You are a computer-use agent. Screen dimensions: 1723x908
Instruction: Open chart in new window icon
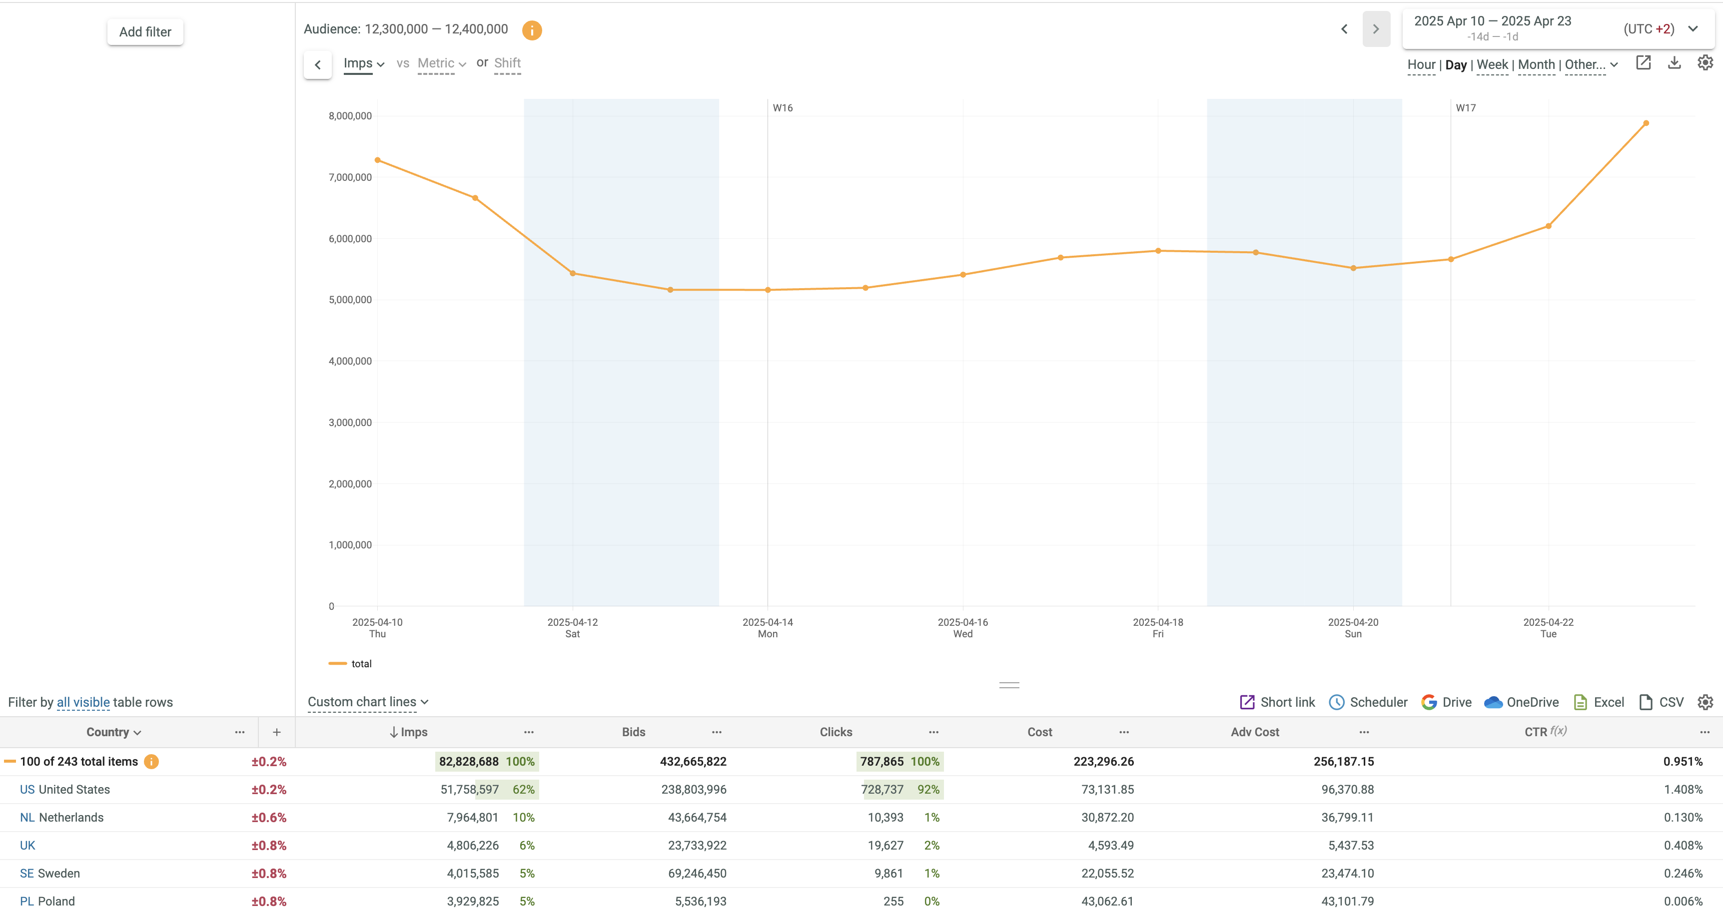tap(1643, 63)
